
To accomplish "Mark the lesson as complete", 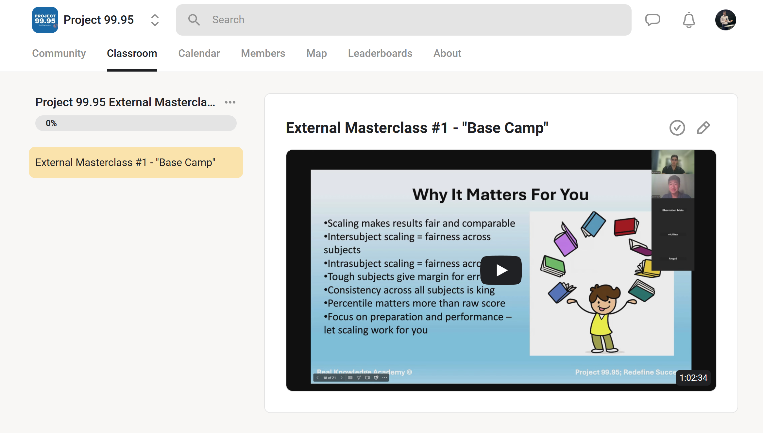I will tap(677, 128).
